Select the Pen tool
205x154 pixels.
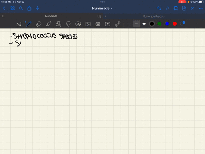[x=29, y=24]
